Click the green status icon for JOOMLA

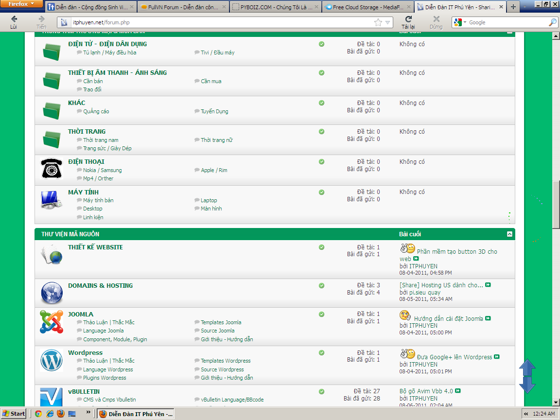coord(321,315)
